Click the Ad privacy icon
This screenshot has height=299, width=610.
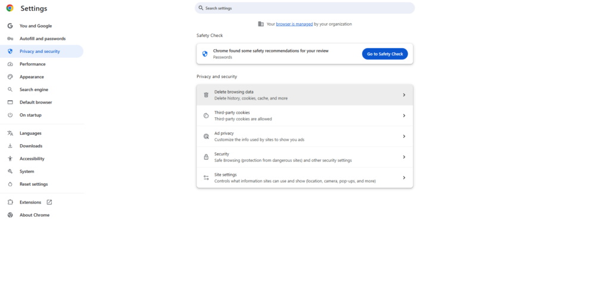pos(206,136)
